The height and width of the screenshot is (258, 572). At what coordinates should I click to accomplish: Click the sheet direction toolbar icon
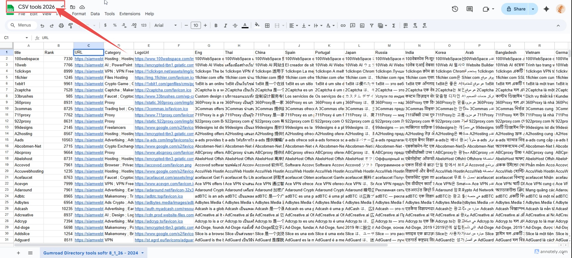[x=405, y=26]
